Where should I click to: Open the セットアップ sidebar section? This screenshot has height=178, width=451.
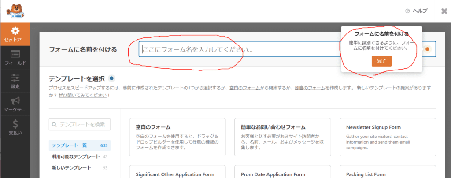point(15,34)
